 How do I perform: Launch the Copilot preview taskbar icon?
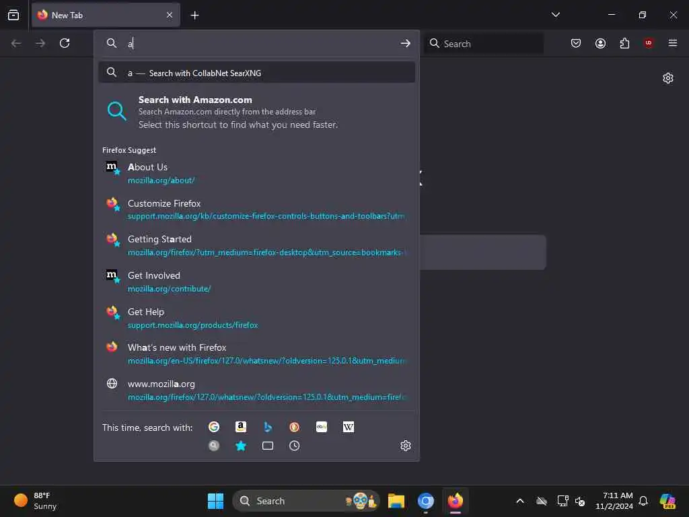(668, 501)
